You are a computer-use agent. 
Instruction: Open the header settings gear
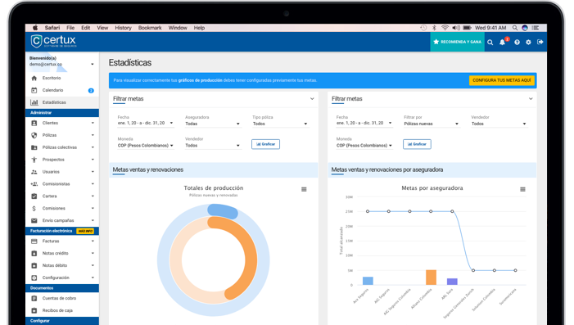[x=528, y=43]
